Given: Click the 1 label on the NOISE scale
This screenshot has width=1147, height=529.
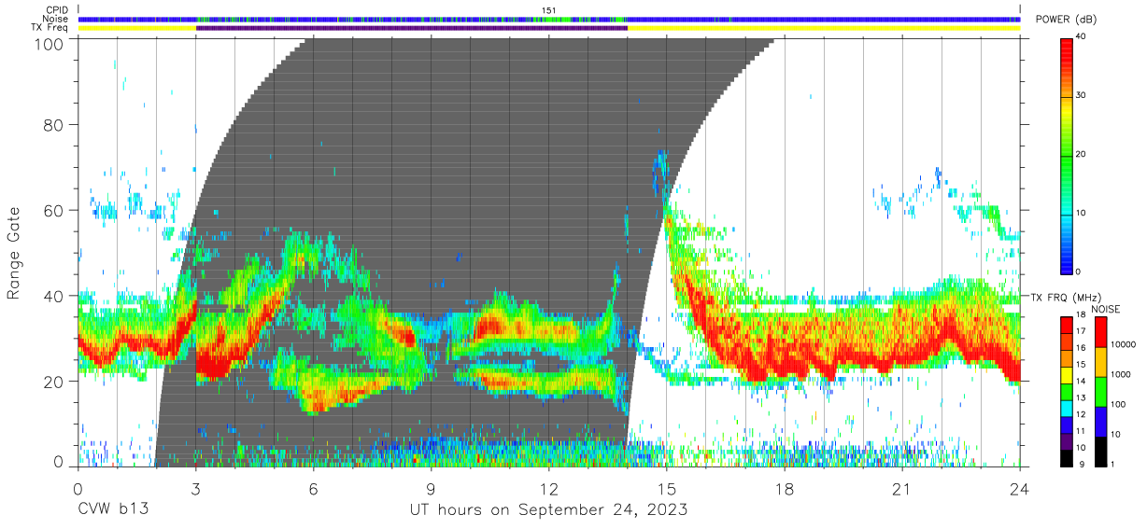Looking at the screenshot, I should (x=1112, y=464).
